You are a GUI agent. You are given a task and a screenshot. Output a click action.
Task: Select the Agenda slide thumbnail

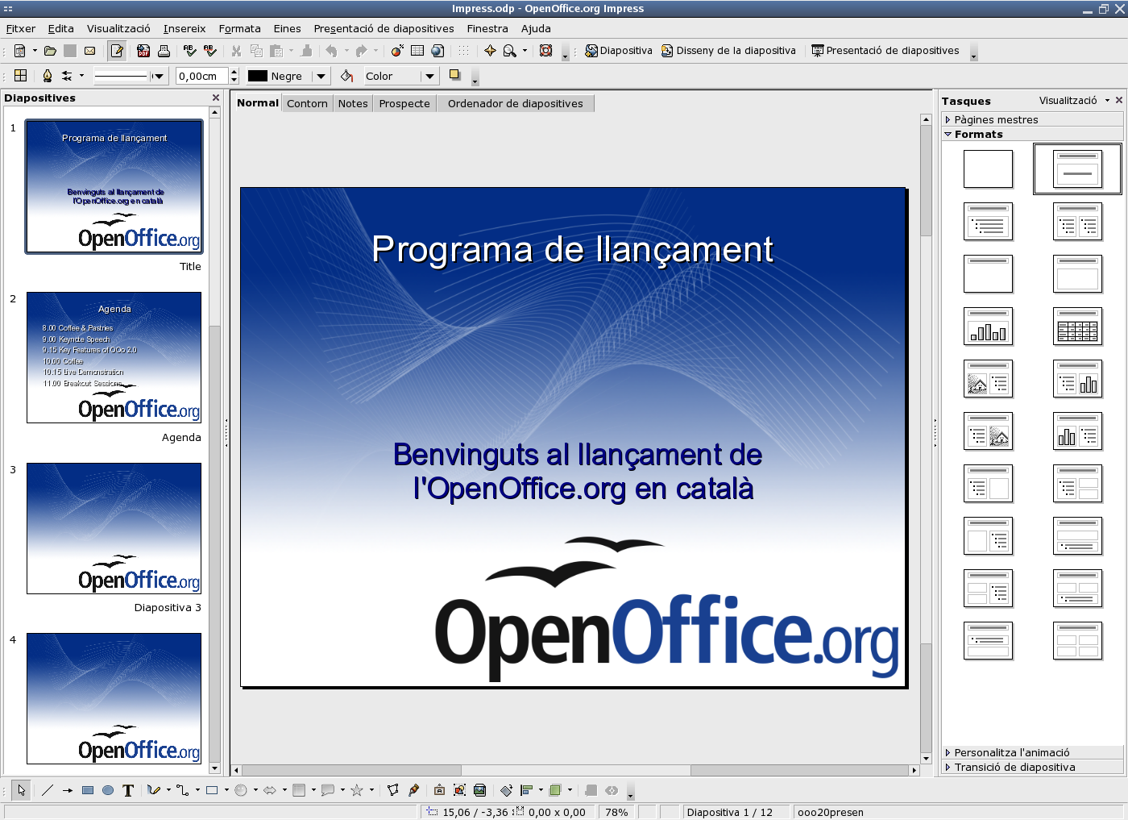[x=114, y=357]
